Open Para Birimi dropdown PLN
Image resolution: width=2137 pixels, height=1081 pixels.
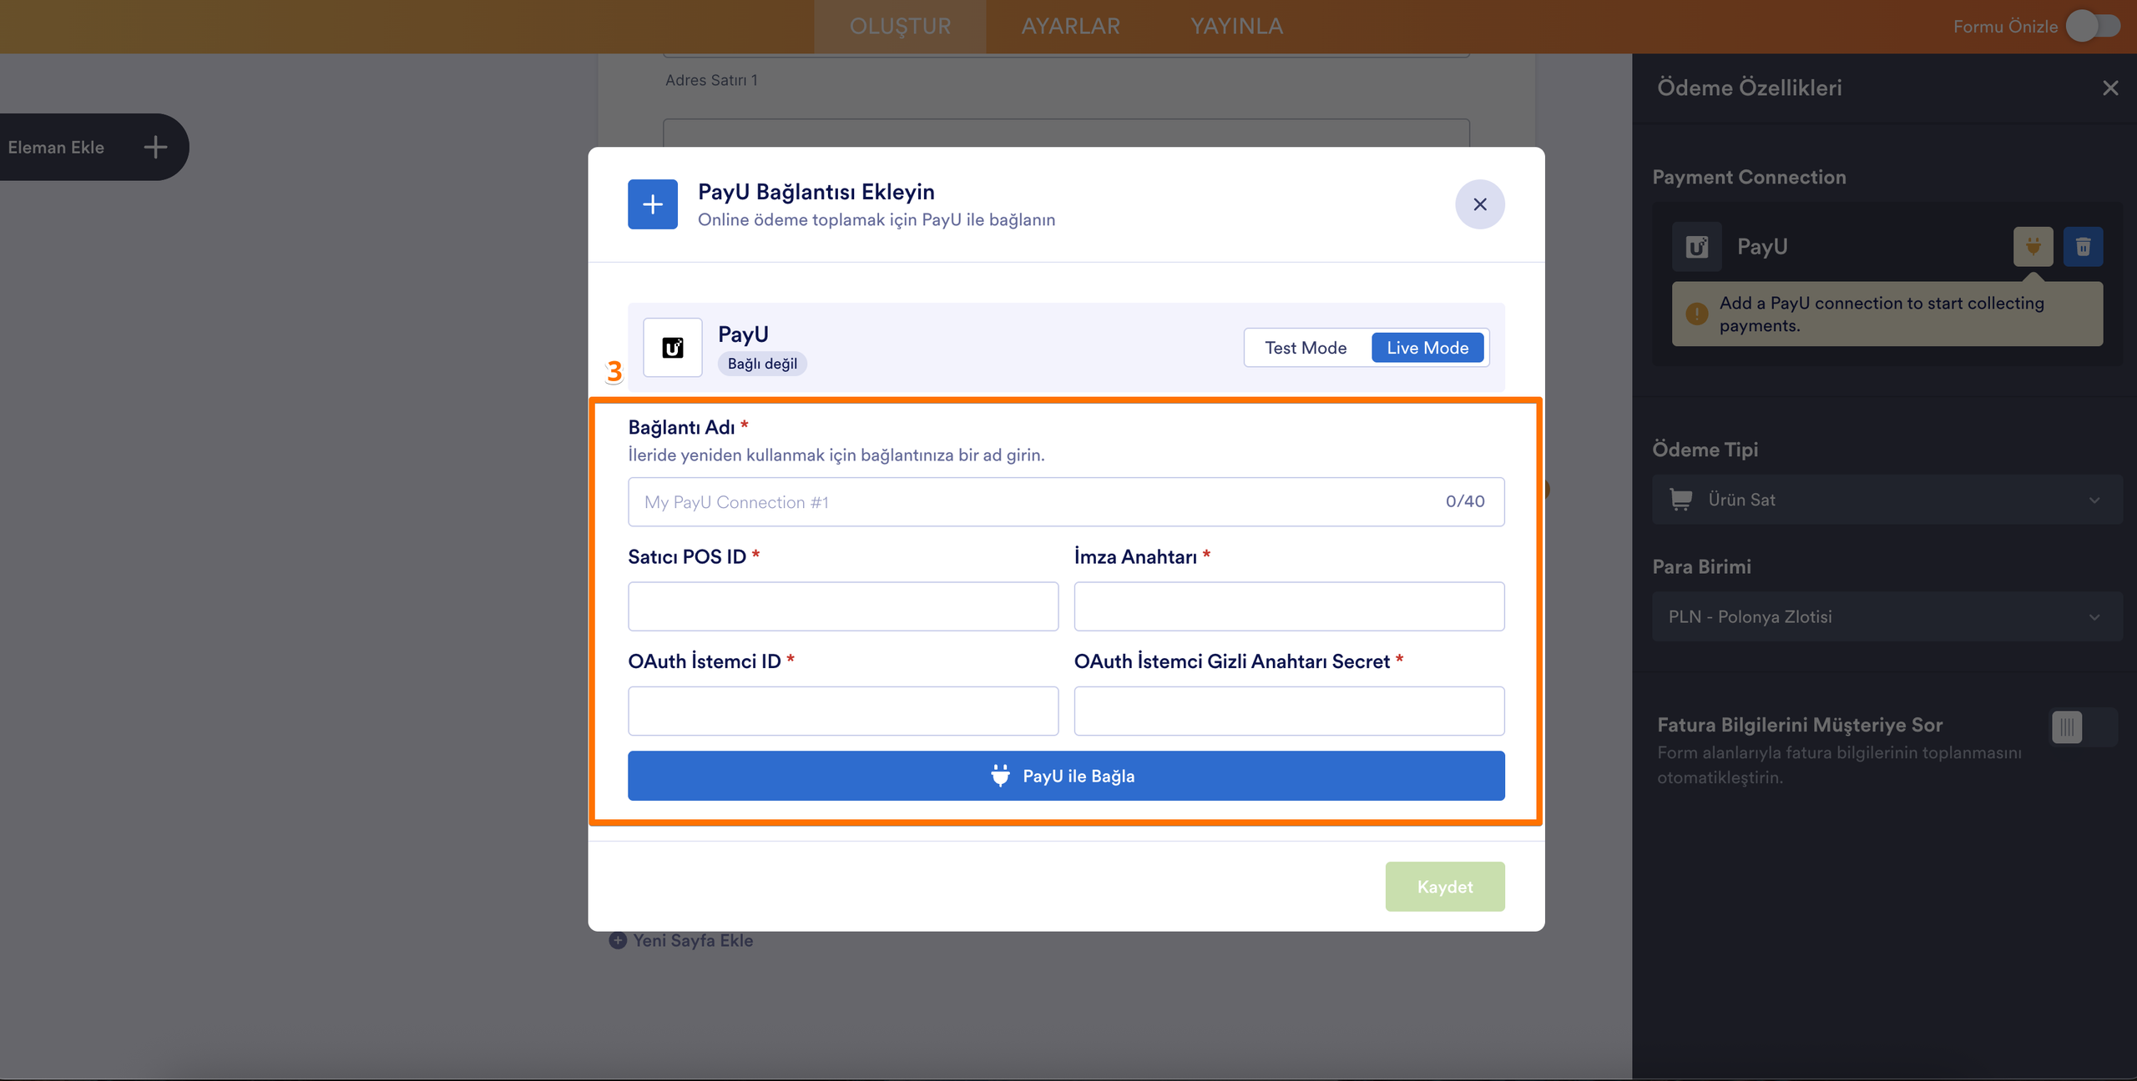pyautogui.click(x=1887, y=616)
